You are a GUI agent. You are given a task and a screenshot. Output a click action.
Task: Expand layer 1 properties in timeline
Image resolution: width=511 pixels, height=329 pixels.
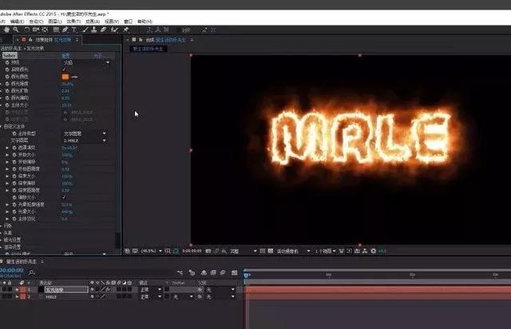pos(17,290)
